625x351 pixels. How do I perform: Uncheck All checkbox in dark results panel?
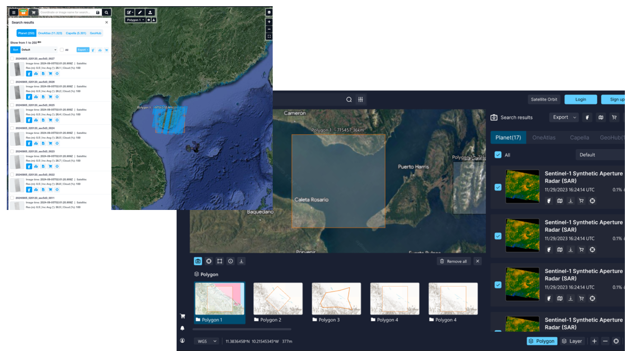[498, 155]
